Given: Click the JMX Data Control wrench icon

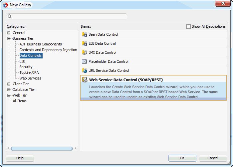Looking at the screenshot, I should (85, 52).
